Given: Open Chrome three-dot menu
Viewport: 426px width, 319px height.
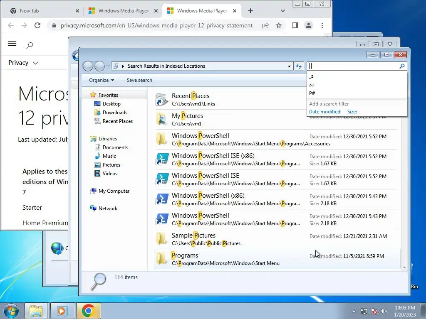Looking at the screenshot, I should (x=322, y=25).
